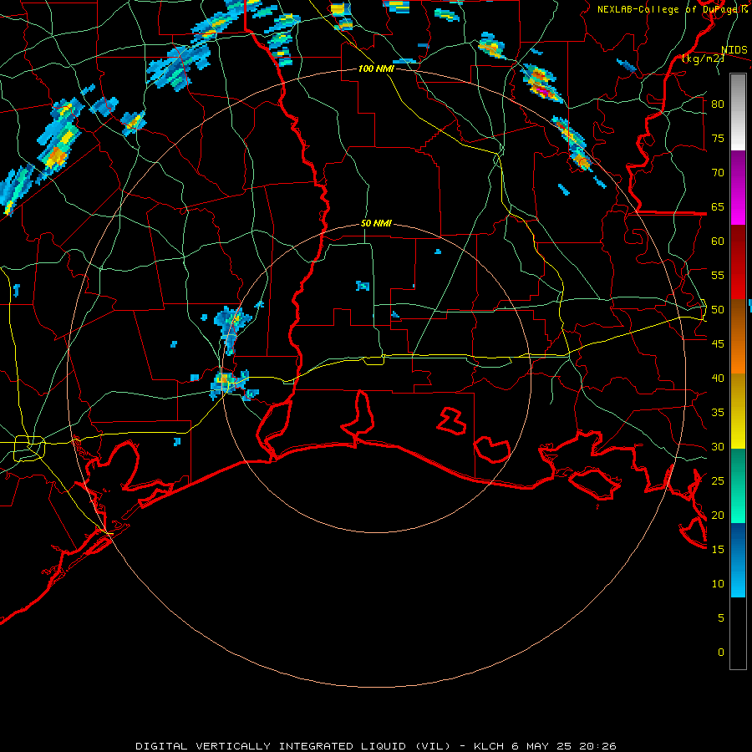The width and height of the screenshot is (752, 752).
Task: Click scale value "30"
Action: tap(718, 446)
